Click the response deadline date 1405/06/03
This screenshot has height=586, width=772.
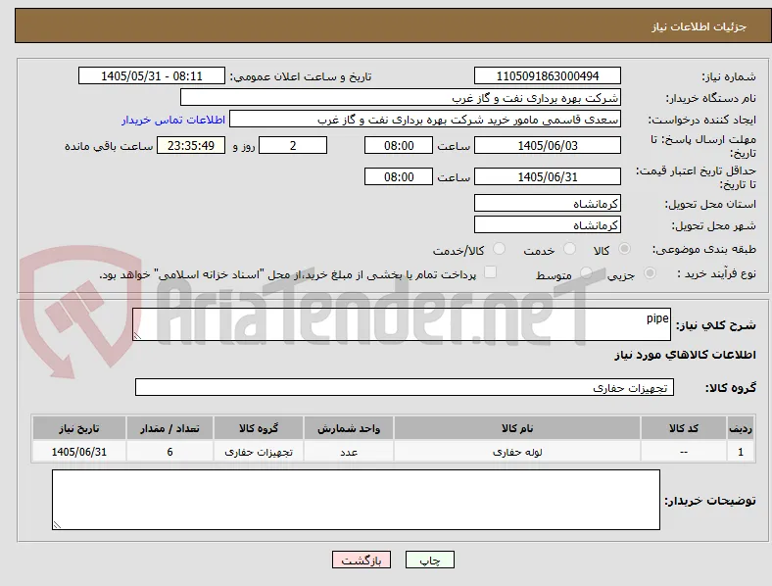(548, 145)
